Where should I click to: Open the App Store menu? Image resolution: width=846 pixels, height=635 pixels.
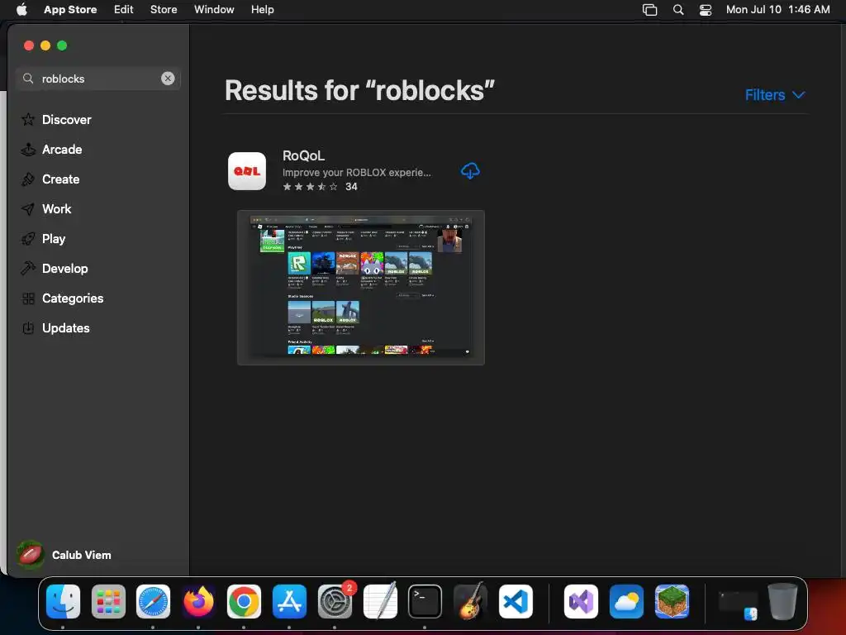(70, 9)
